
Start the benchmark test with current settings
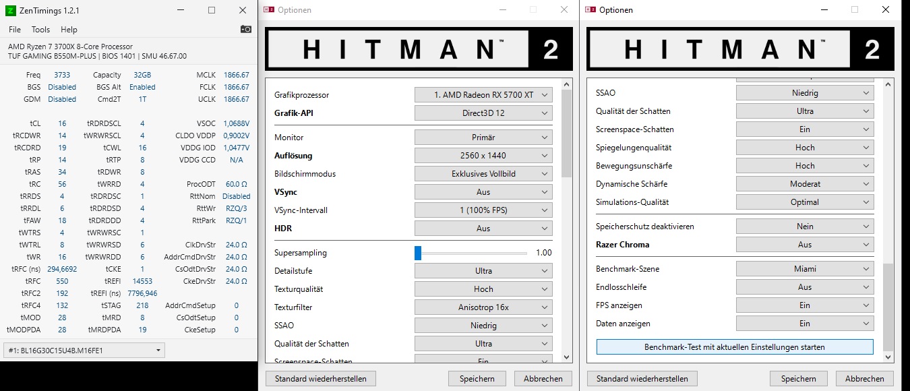coord(734,347)
